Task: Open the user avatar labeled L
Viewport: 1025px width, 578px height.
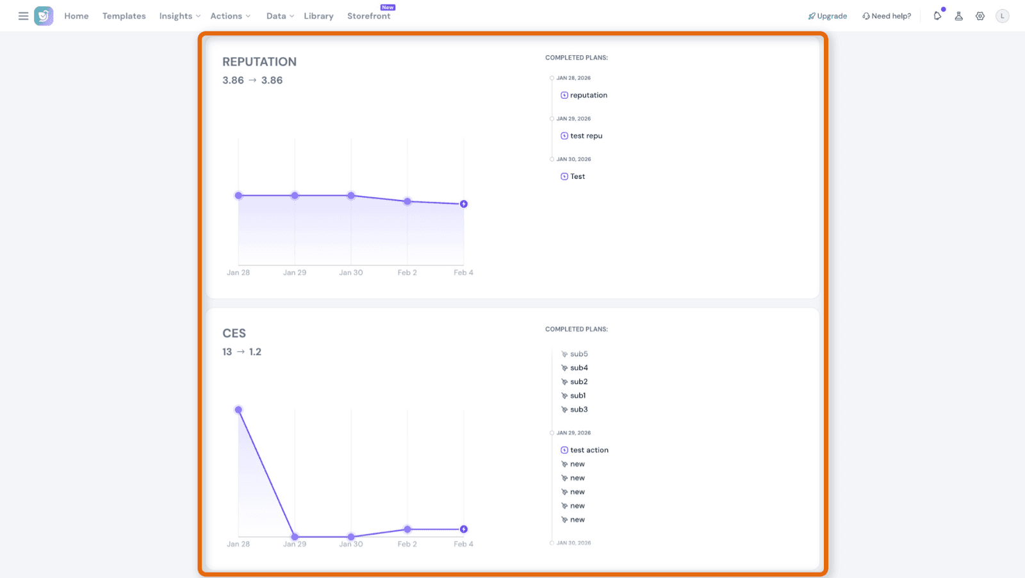Action: 1002,16
